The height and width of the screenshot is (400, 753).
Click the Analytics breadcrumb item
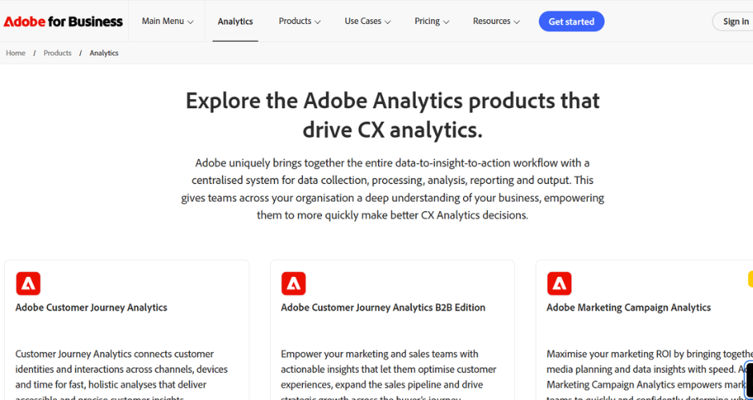point(103,54)
